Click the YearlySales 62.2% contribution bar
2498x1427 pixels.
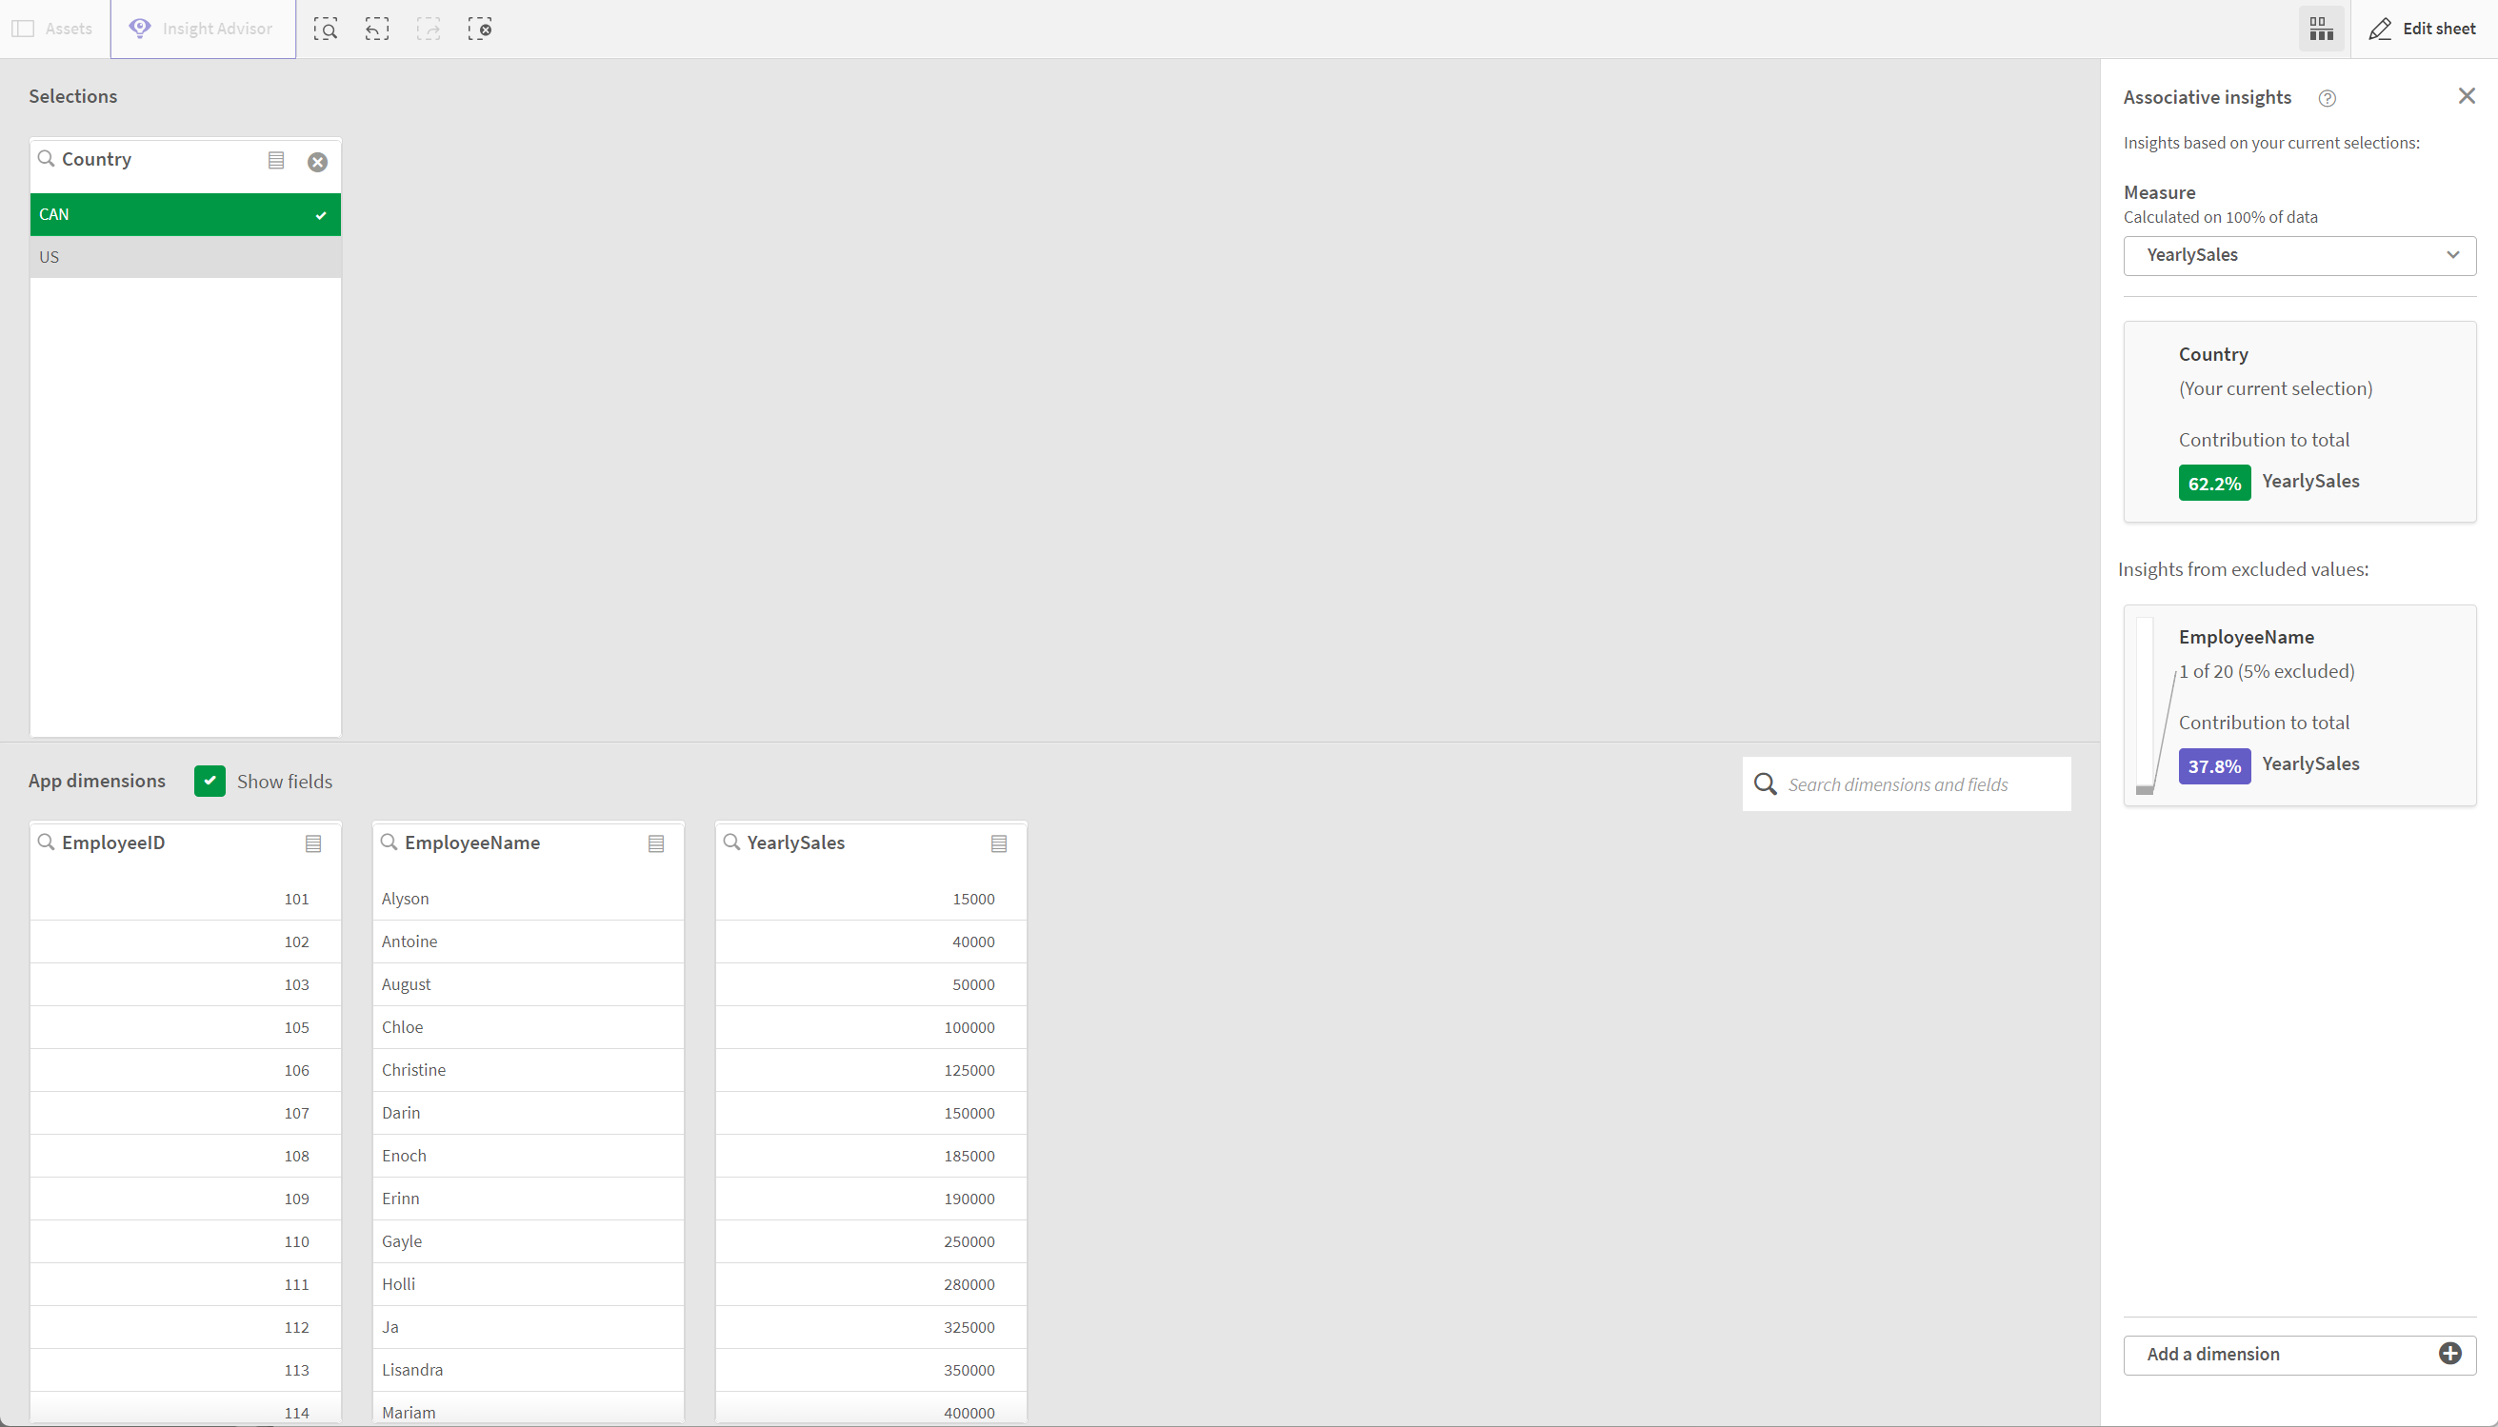[x=2213, y=482]
